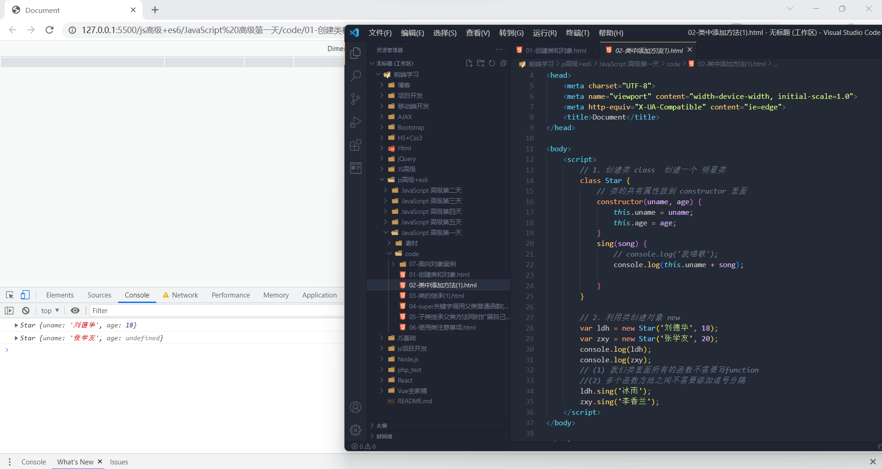
Task: Open the DevTools drawer three-dot menu
Action: [9, 462]
